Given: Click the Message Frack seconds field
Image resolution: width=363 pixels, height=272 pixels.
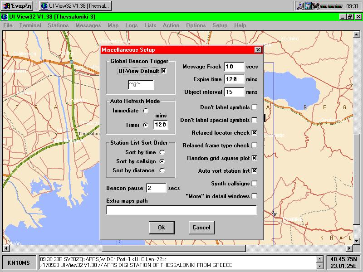Looking at the screenshot, I should [234, 67].
